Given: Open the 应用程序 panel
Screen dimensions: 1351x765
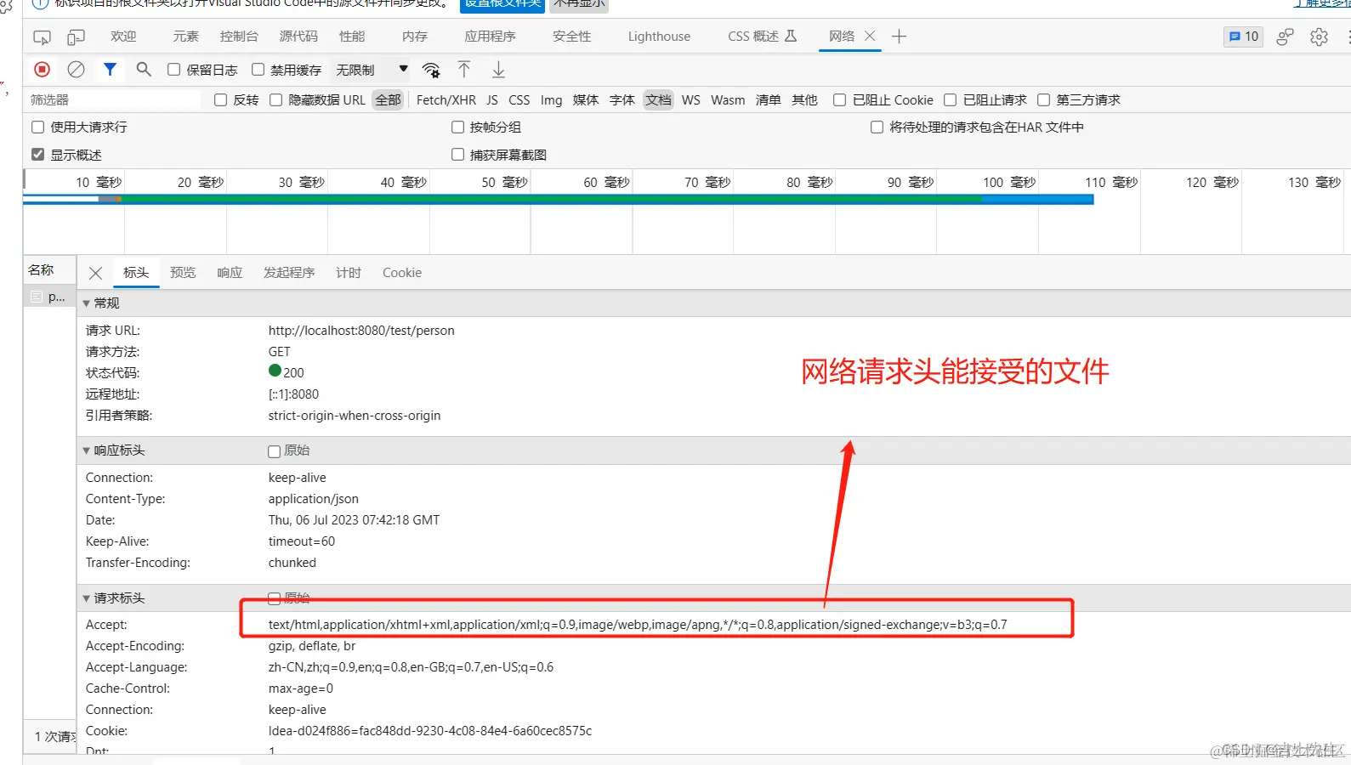Looking at the screenshot, I should (x=490, y=37).
